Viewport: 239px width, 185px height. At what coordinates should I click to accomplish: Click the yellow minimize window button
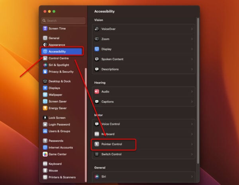(49, 12)
